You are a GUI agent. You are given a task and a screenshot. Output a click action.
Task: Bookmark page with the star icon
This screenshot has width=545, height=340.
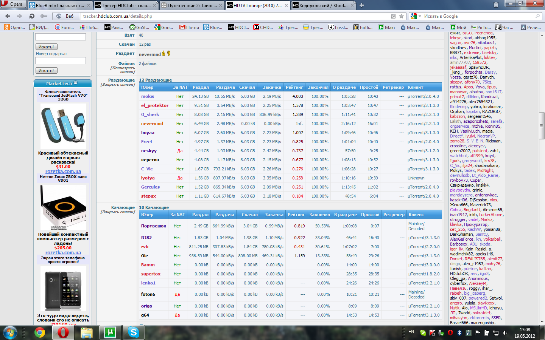coord(401,16)
